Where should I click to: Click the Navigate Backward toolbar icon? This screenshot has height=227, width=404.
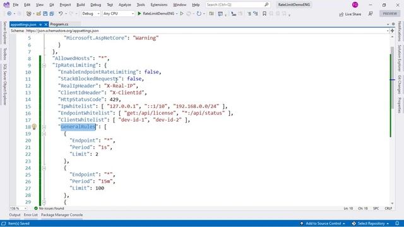[x=9, y=14]
